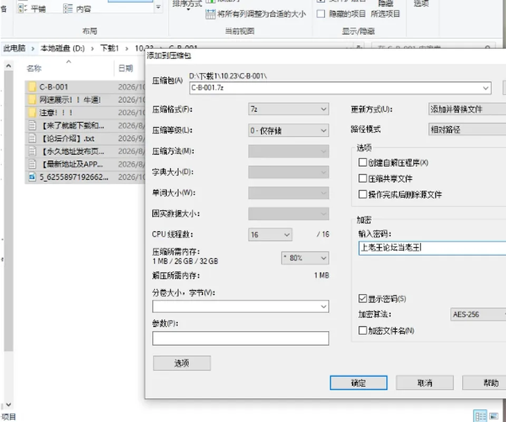
Task: Click the 5_6255897192662... file icon
Action: point(32,177)
